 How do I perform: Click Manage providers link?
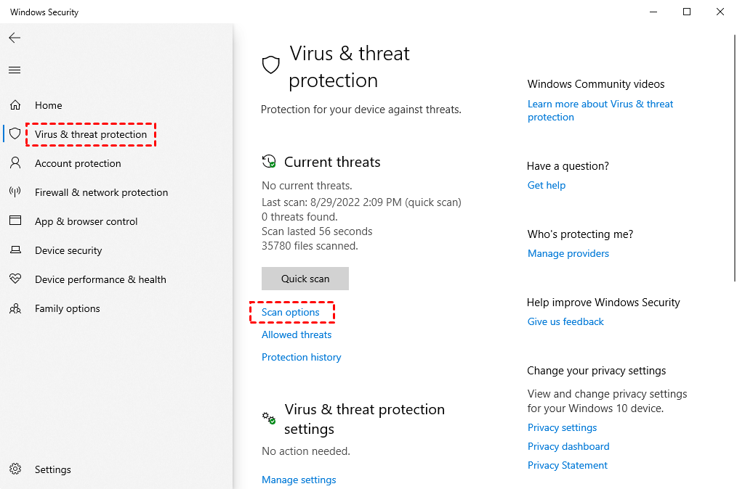(x=568, y=254)
